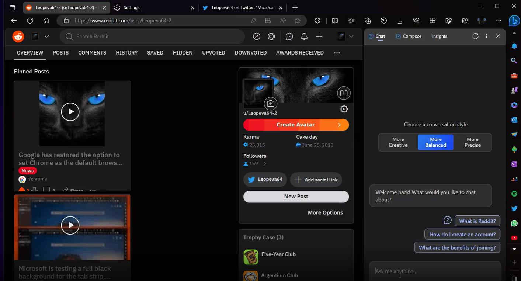Select More Creative conversation style
This screenshot has height=281, width=521.
(398, 142)
